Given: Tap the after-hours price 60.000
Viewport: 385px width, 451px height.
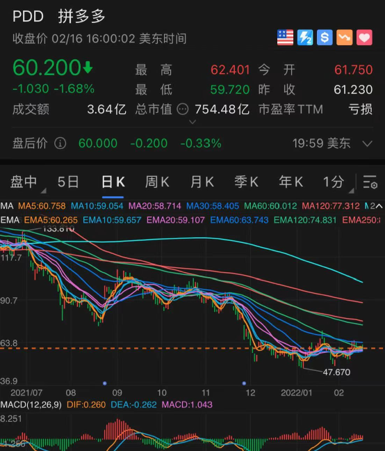Looking at the screenshot, I should pyautogui.click(x=98, y=143).
